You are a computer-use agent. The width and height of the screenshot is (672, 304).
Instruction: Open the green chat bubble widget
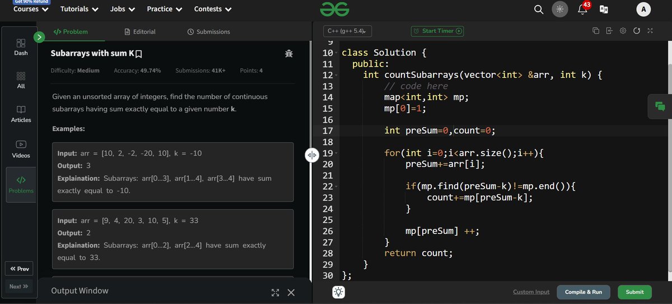click(x=660, y=106)
